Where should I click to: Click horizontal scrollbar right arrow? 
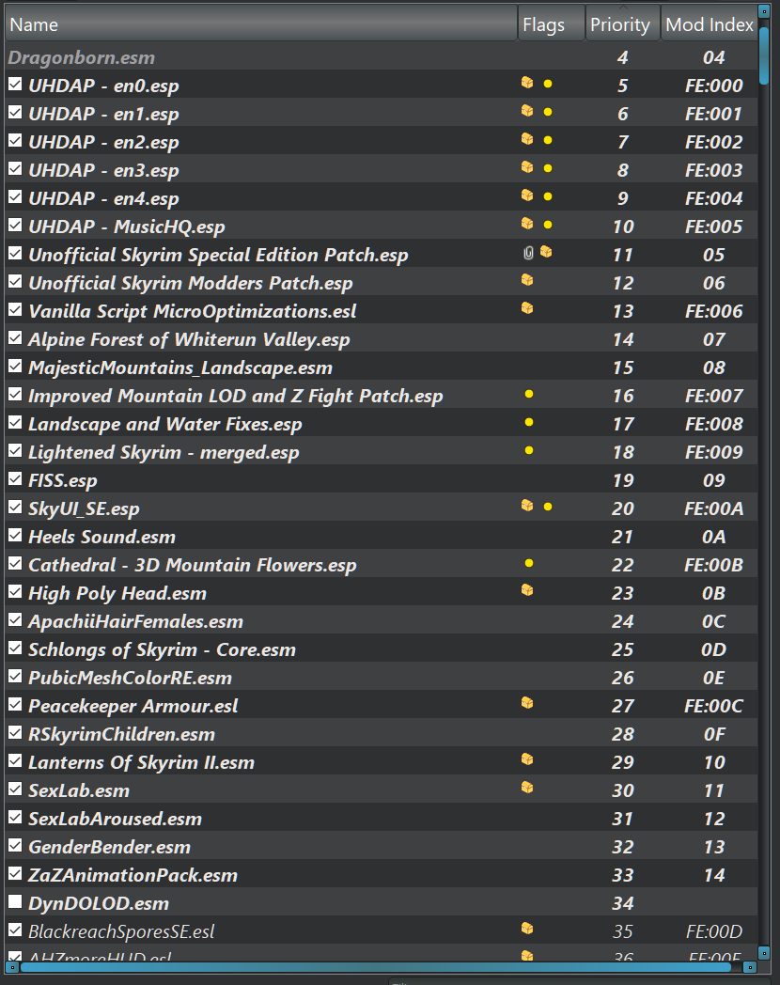pyautogui.click(x=750, y=967)
